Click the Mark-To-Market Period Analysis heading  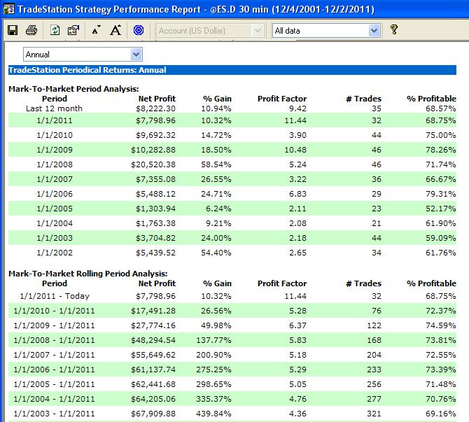coord(73,89)
